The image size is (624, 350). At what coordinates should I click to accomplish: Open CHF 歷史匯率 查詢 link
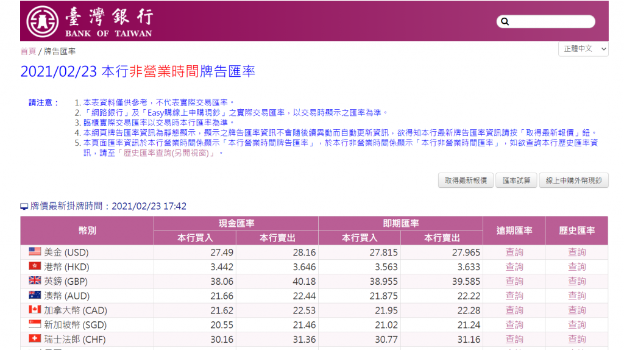point(576,339)
